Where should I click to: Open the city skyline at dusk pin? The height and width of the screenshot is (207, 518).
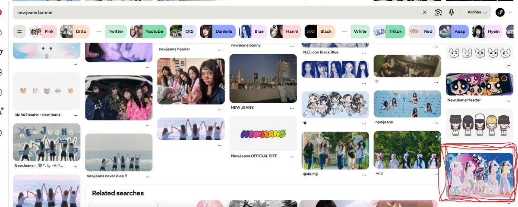click(263, 78)
